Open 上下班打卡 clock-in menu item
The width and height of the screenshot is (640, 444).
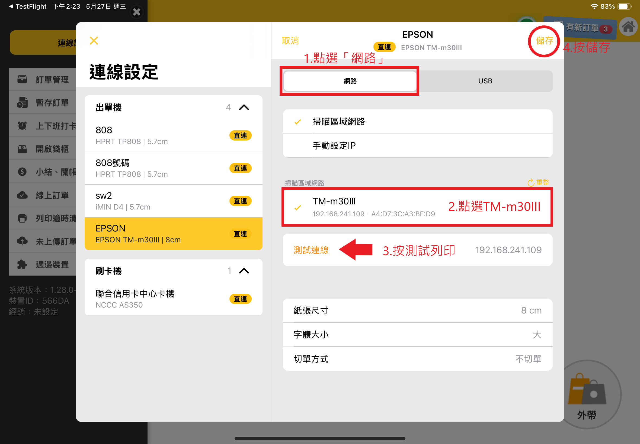(42, 126)
